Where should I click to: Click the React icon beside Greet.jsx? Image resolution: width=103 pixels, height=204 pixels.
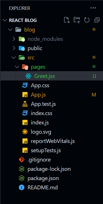click(x=28, y=76)
